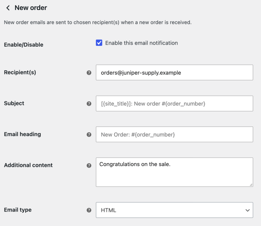Click the Additional content text area

click(x=175, y=172)
